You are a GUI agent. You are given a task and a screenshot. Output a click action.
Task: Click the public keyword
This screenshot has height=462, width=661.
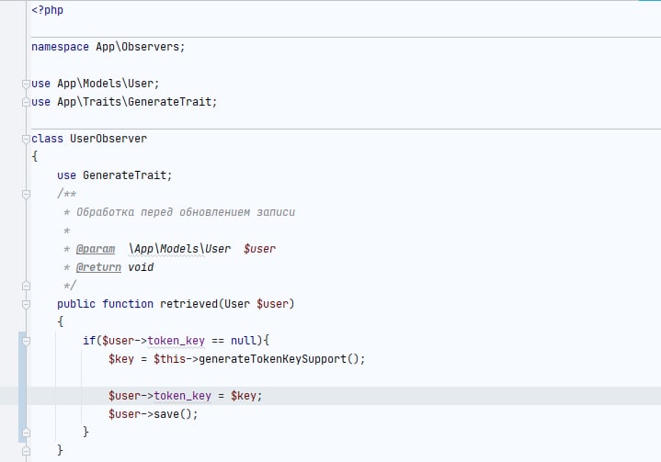[76, 304]
